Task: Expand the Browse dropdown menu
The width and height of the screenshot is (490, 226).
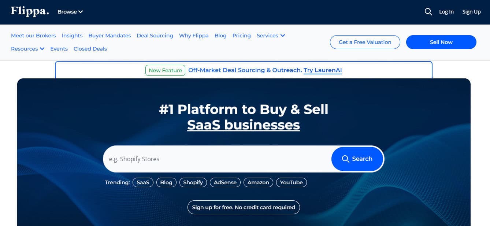Action: 70,12
